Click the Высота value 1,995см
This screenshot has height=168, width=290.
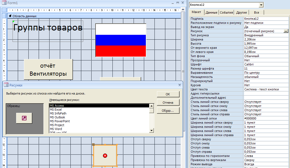coord(266,44)
